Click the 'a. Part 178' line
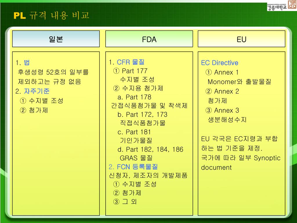Viewport: 297px width, 223px height. point(135,97)
